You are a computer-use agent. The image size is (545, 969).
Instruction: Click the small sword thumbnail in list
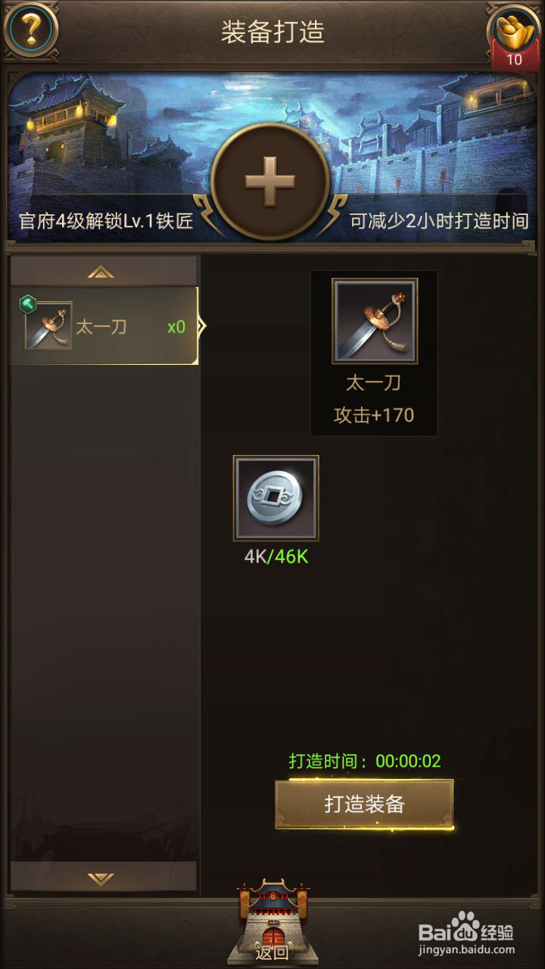pyautogui.click(x=48, y=326)
